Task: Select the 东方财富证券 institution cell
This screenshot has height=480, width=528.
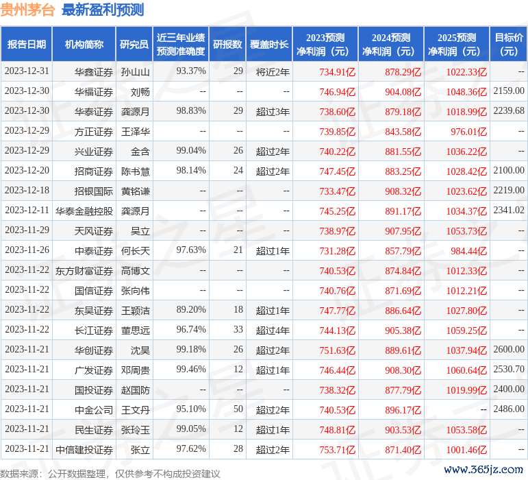Action: [84, 271]
